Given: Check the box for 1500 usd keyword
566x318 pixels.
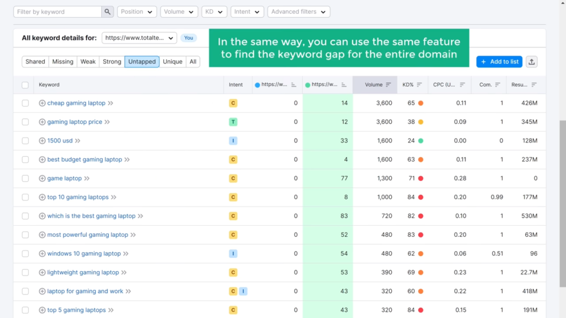Looking at the screenshot, I should pos(25,140).
